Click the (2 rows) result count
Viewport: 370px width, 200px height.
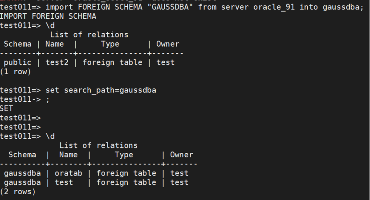[17, 192]
